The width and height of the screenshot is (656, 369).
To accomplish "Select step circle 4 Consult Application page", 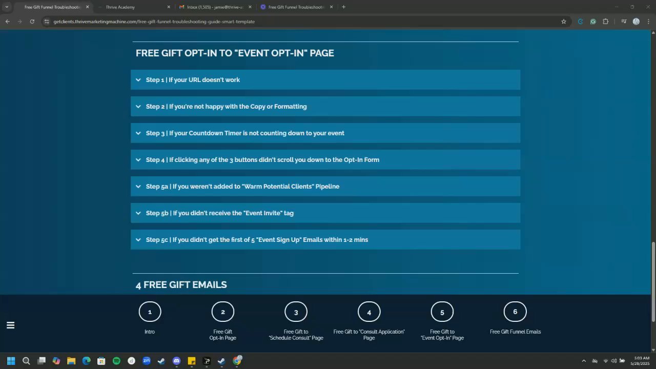I will [x=369, y=312].
